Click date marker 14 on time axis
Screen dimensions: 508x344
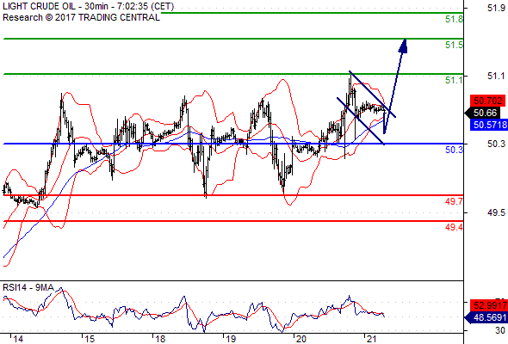[17, 339]
